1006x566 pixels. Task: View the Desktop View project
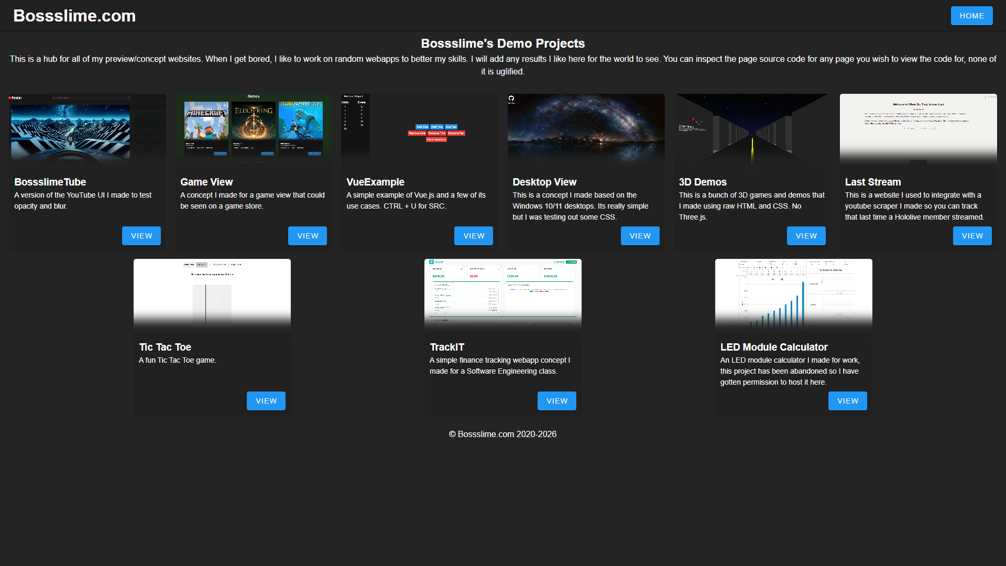(640, 235)
